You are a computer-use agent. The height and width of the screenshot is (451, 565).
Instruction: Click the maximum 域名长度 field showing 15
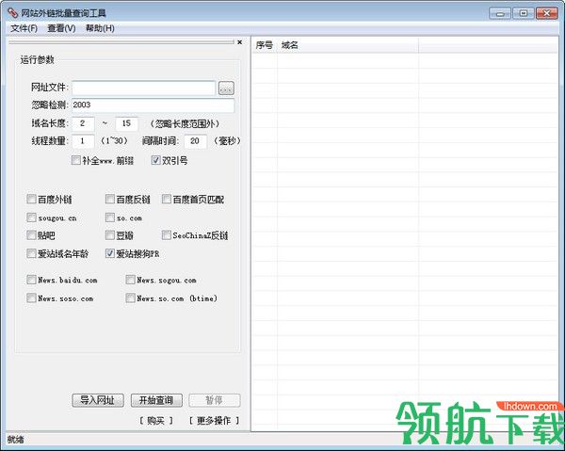[126, 123]
